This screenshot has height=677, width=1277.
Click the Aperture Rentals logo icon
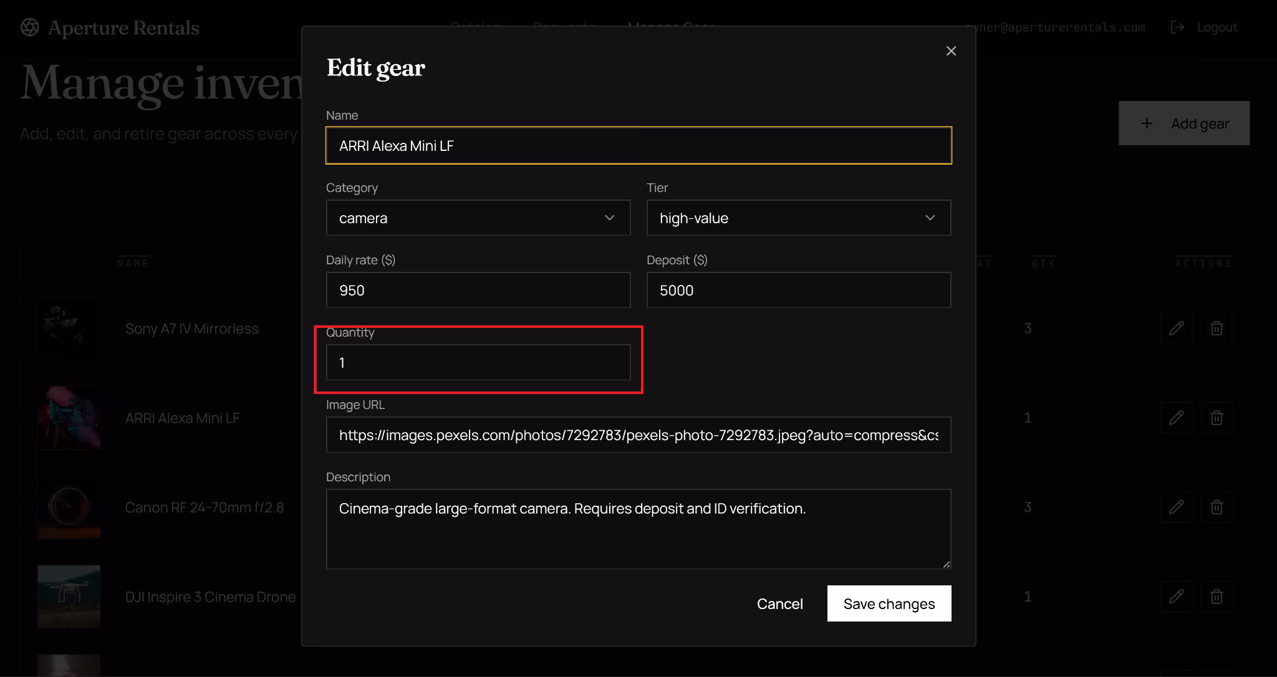click(29, 27)
